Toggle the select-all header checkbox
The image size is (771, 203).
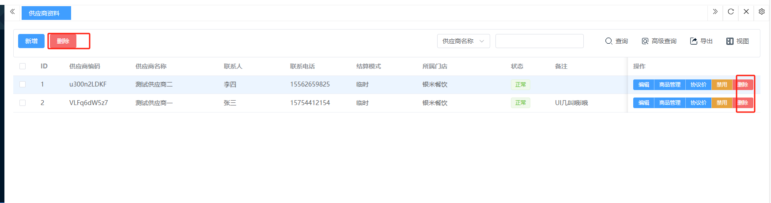pos(23,66)
